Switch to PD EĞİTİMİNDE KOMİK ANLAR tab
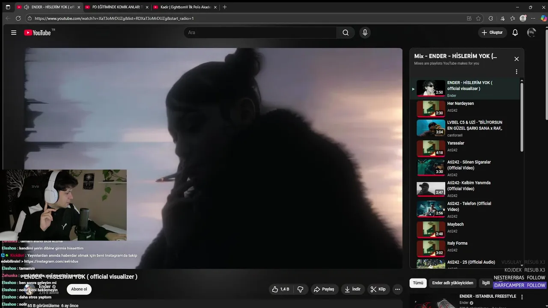The image size is (548, 308). 116,7
